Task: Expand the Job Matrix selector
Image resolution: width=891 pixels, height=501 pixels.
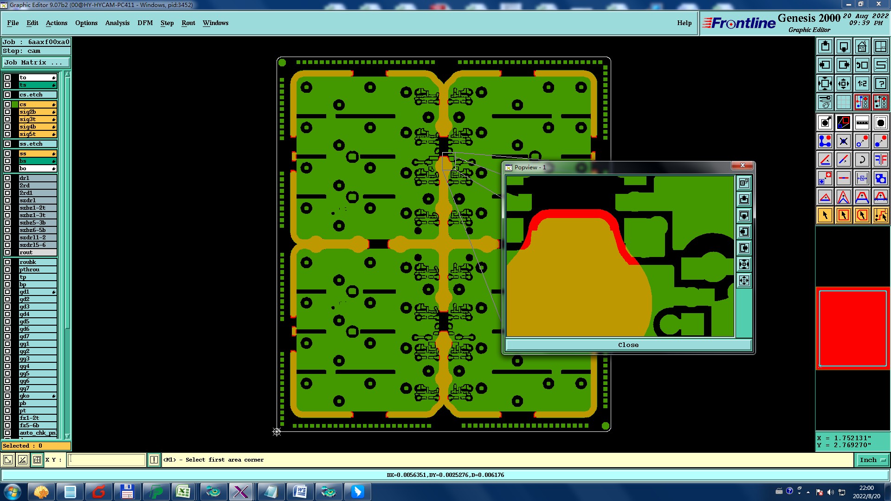Action: tap(36, 62)
